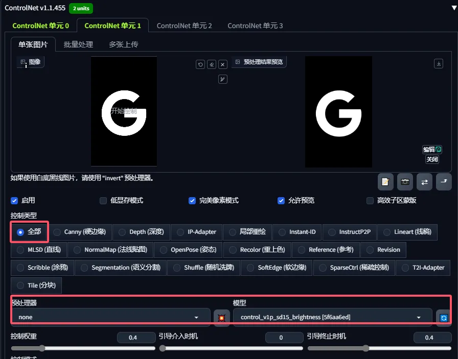
Task: Select the InstructP2P control type
Action: (x=350, y=232)
